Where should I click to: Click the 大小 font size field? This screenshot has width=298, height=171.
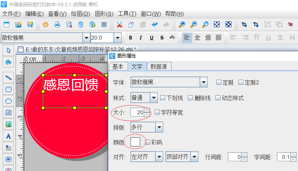pyautogui.click(x=138, y=112)
